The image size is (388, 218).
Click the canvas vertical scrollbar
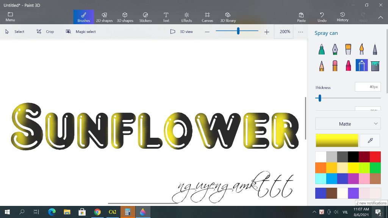pyautogui.click(x=306, y=118)
